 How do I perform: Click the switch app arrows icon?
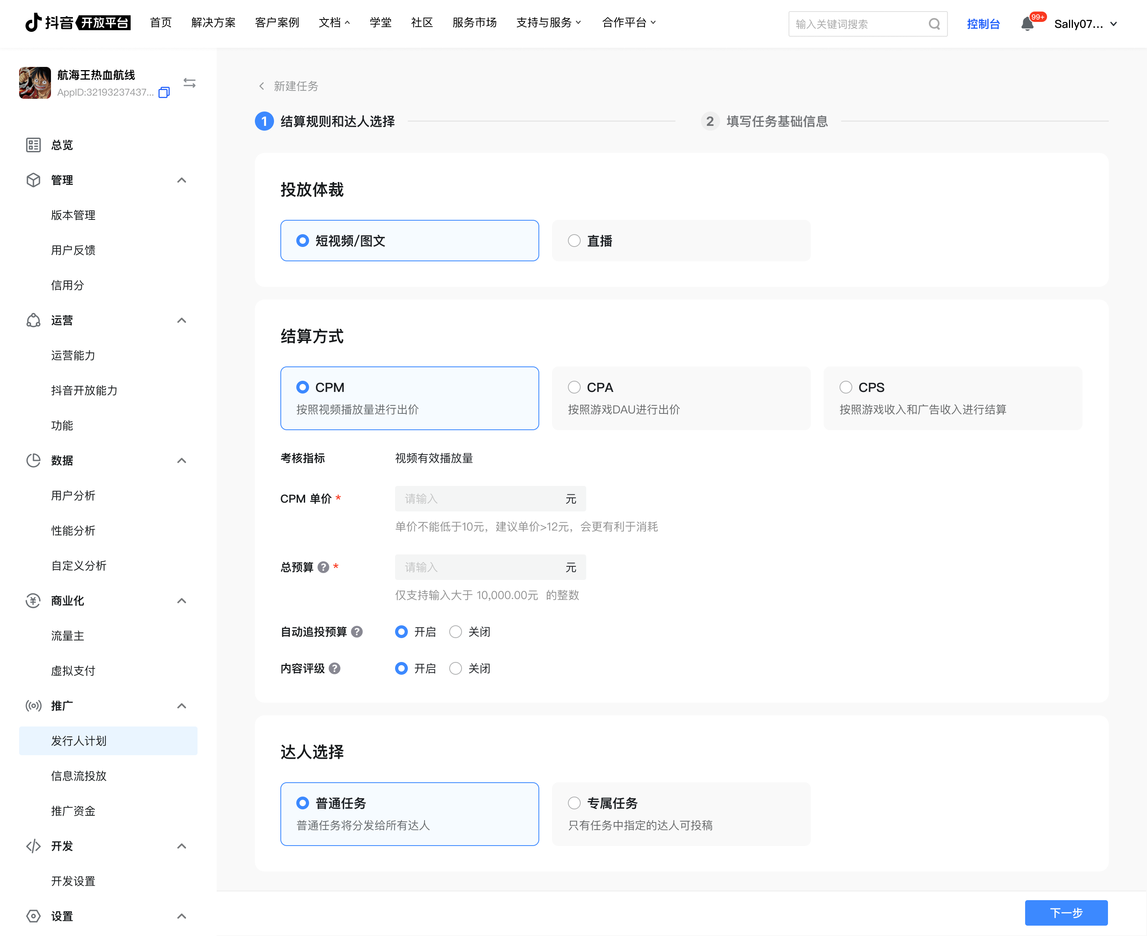[190, 83]
